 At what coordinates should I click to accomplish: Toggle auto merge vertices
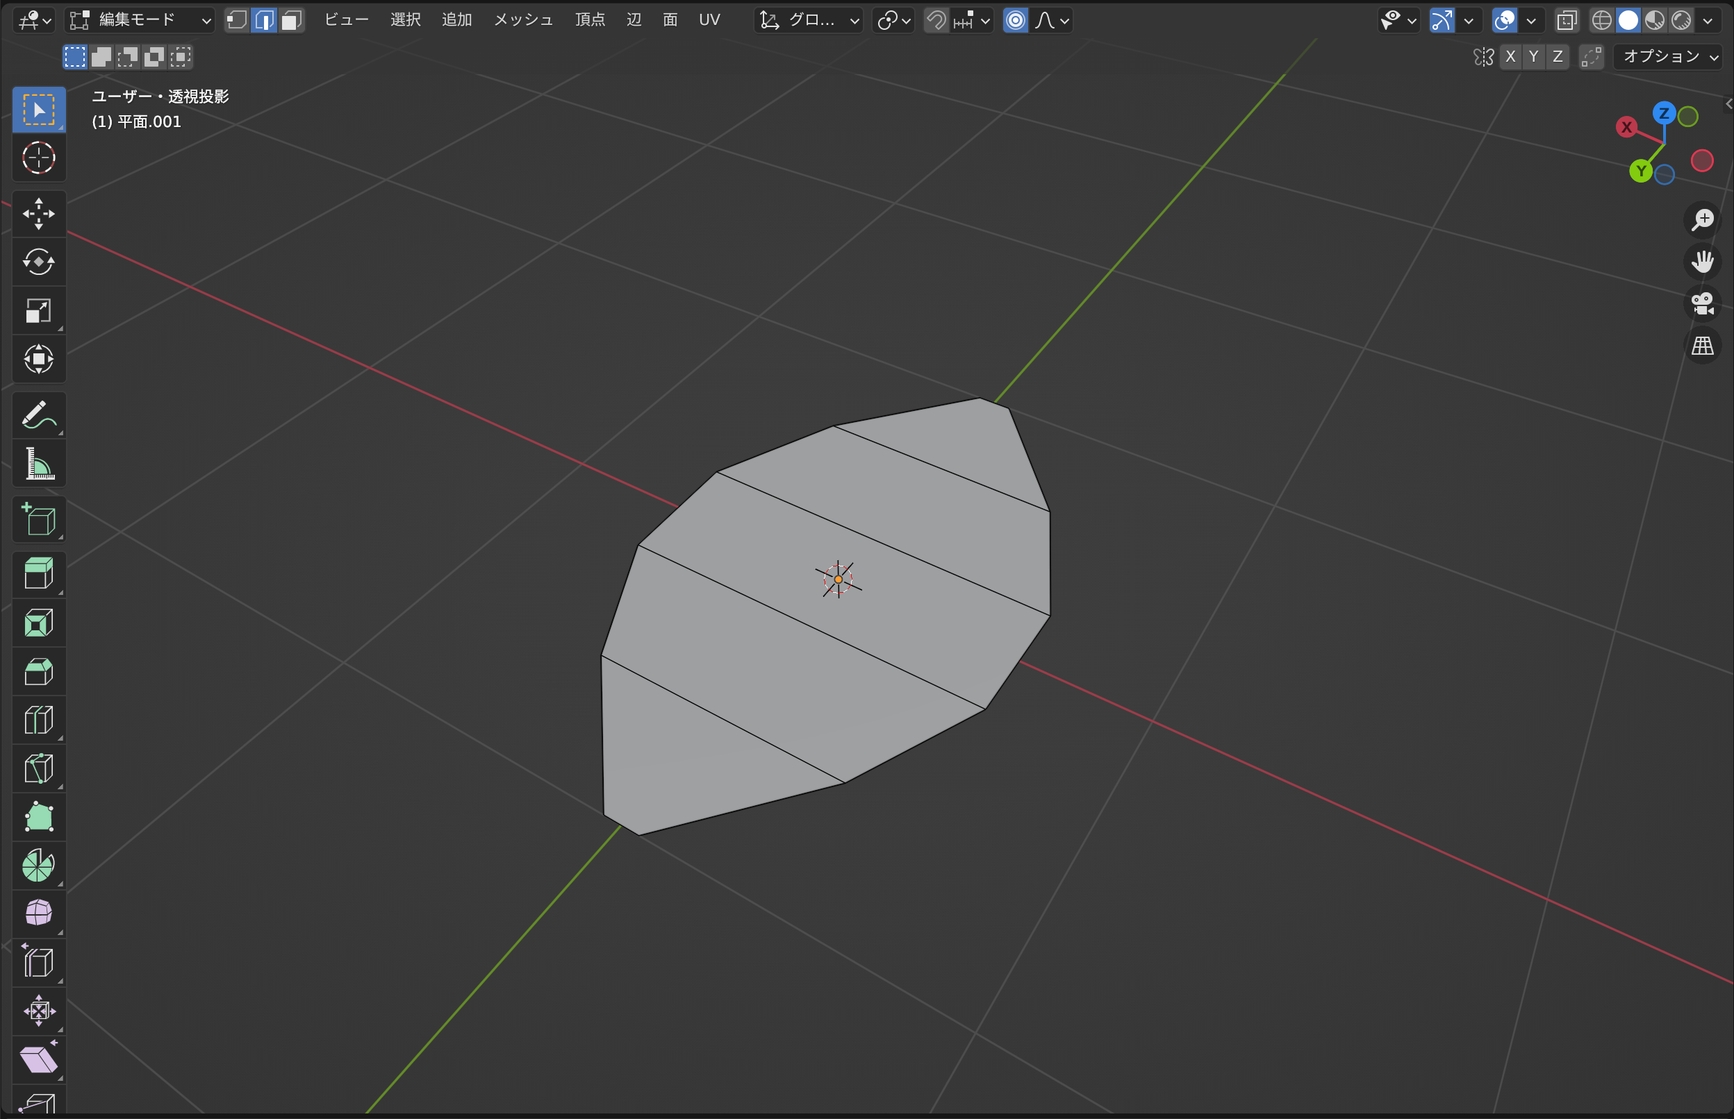pyautogui.click(x=1592, y=57)
